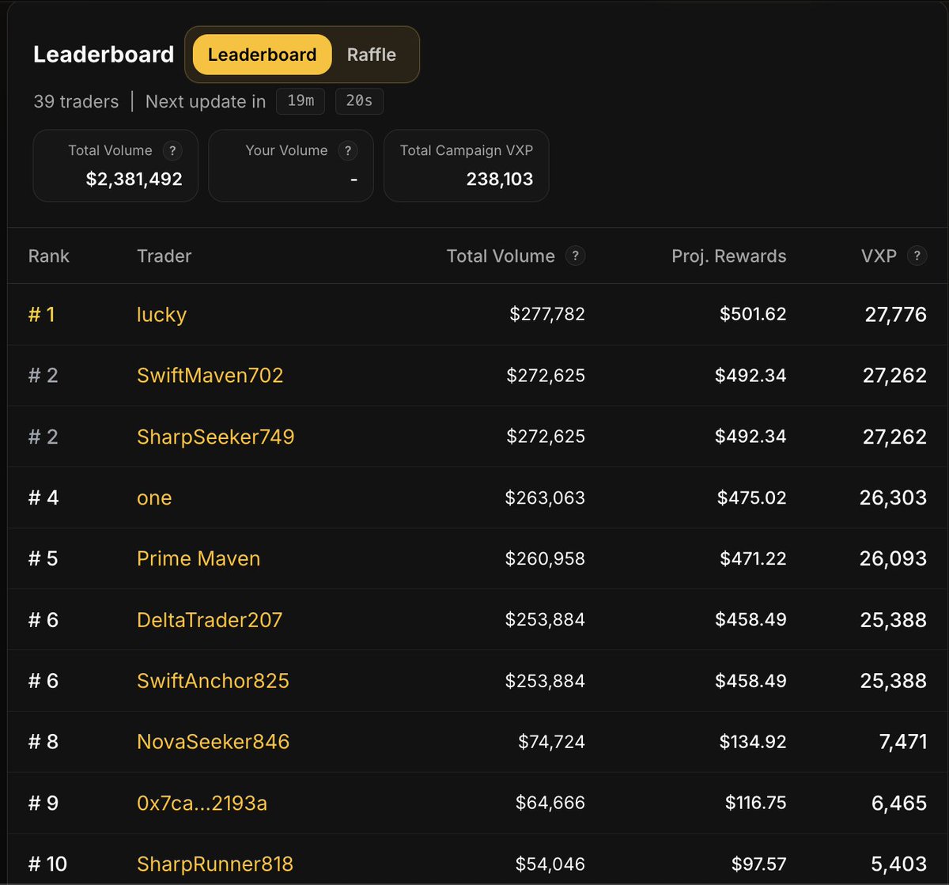Switch to the Raffle tab
Image resolution: width=949 pixels, height=885 pixels.
[x=372, y=55]
